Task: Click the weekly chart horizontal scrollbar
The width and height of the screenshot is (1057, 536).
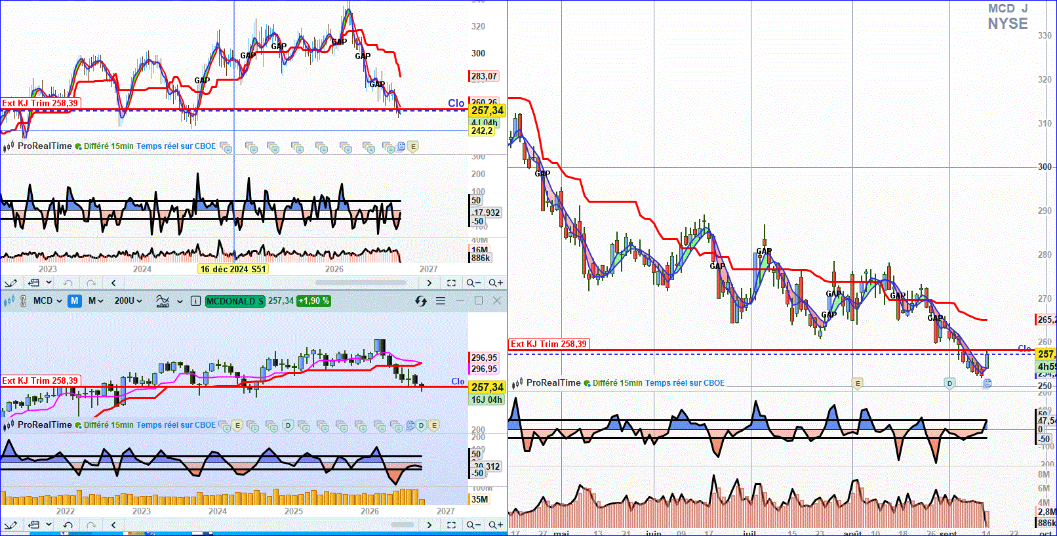Action: [x=361, y=283]
